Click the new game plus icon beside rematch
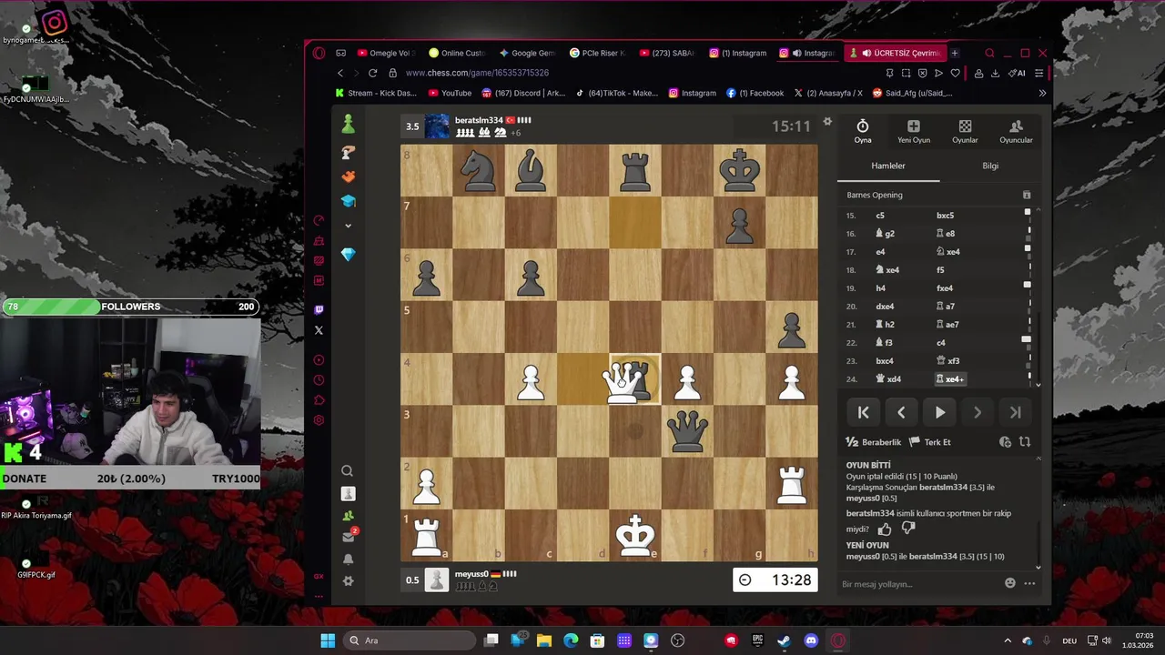1165x655 pixels. (1005, 442)
